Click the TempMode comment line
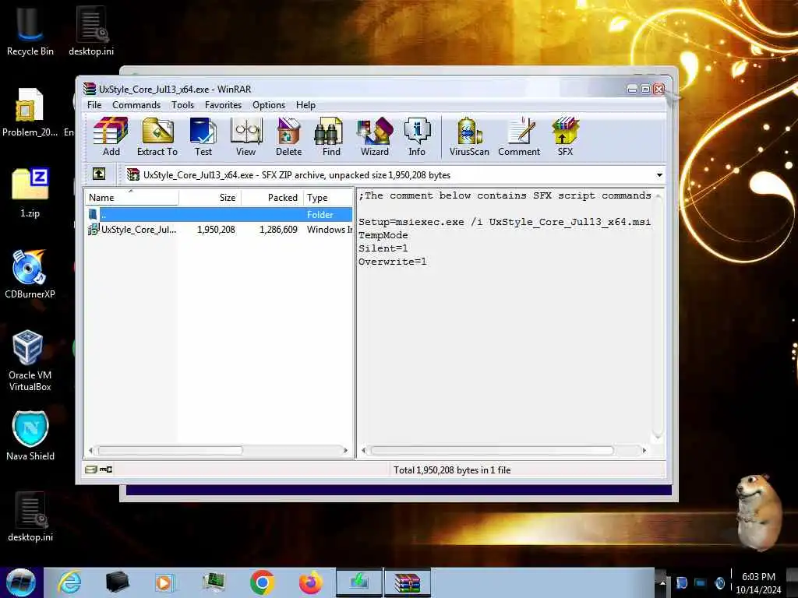 pos(383,235)
